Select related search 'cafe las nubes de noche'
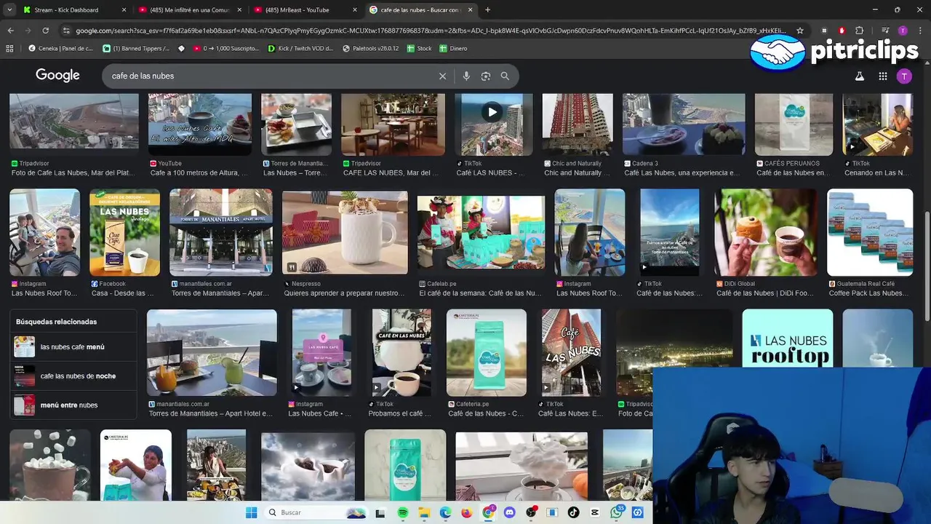Screen dimensions: 931x524 point(74,376)
